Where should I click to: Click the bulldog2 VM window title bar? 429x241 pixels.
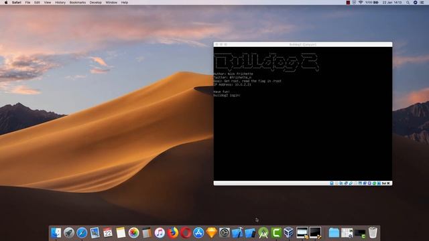pyautogui.click(x=302, y=44)
